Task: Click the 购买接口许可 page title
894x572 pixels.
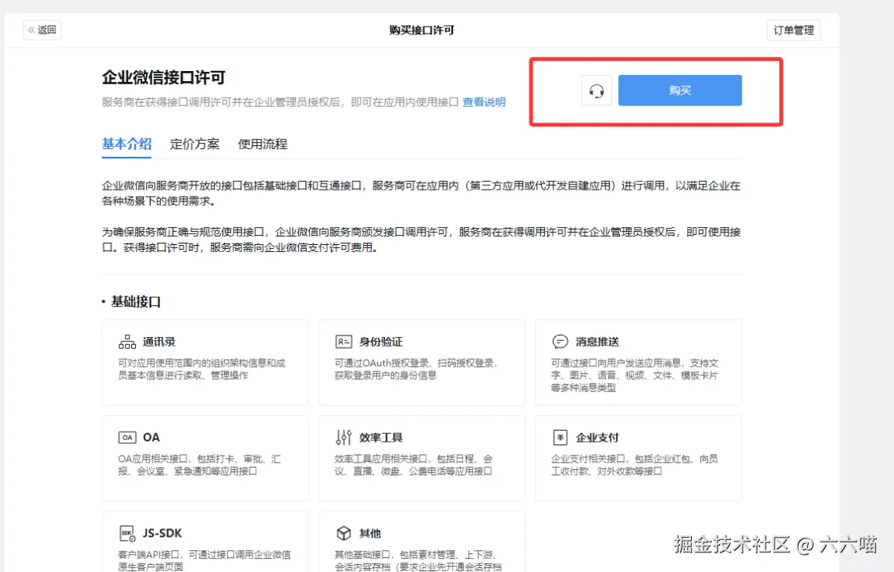Action: (422, 30)
